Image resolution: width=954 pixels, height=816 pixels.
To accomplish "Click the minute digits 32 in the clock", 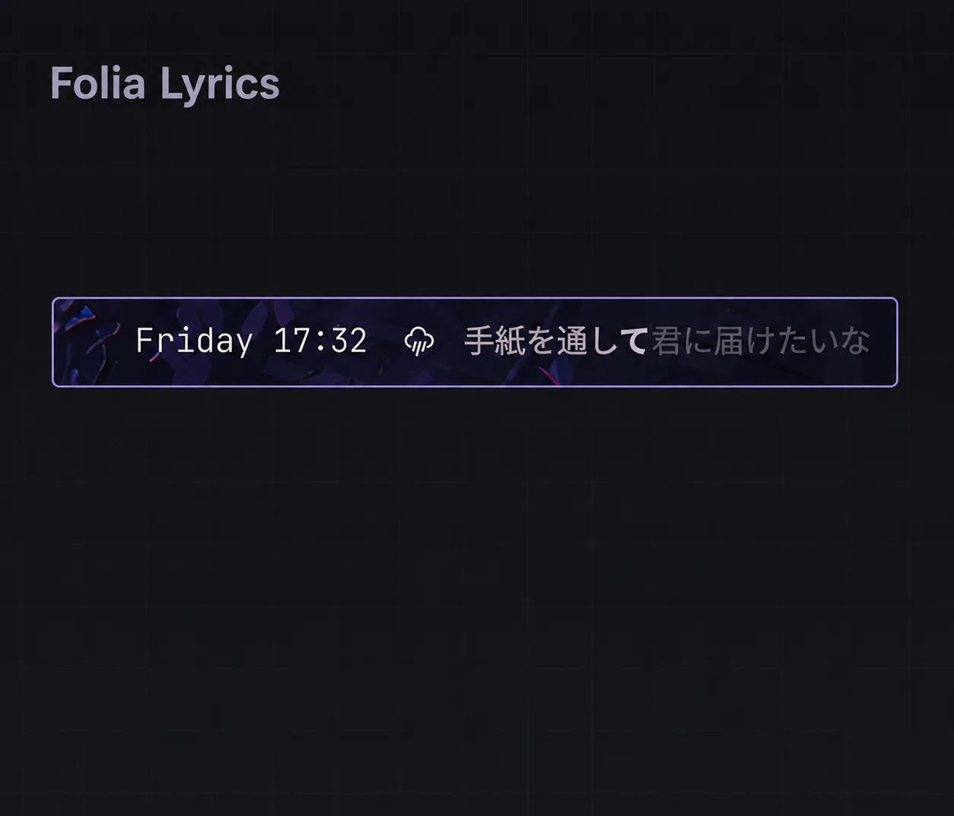I will click(349, 341).
